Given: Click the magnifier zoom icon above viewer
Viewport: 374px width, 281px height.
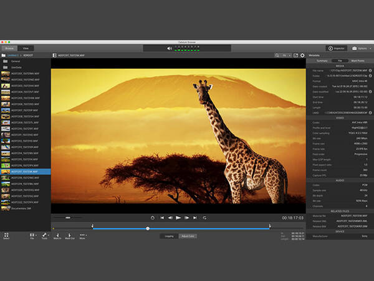Looking at the screenshot, I should [x=276, y=56].
